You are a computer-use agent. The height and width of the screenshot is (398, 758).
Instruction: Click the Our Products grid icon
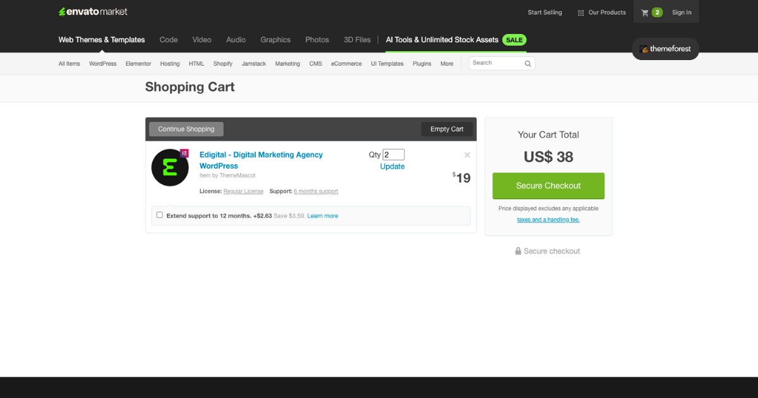tap(581, 13)
